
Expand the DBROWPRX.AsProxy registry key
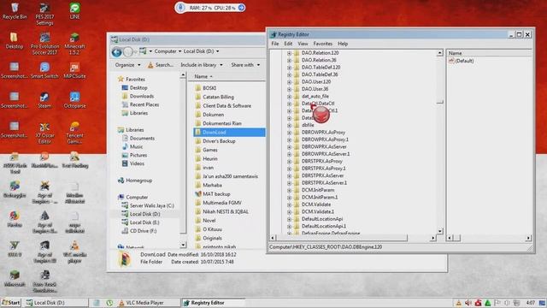[x=289, y=133]
